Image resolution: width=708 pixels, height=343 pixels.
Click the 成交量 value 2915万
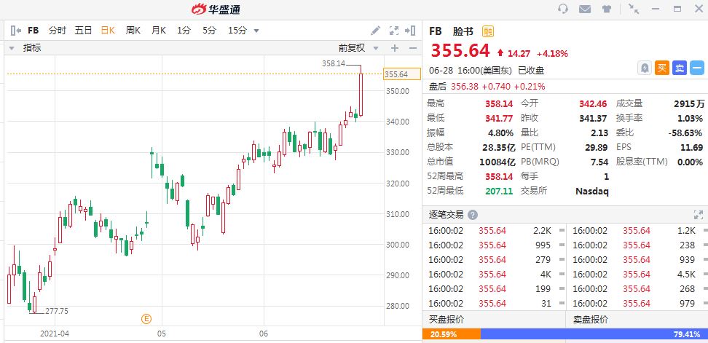[x=689, y=104]
